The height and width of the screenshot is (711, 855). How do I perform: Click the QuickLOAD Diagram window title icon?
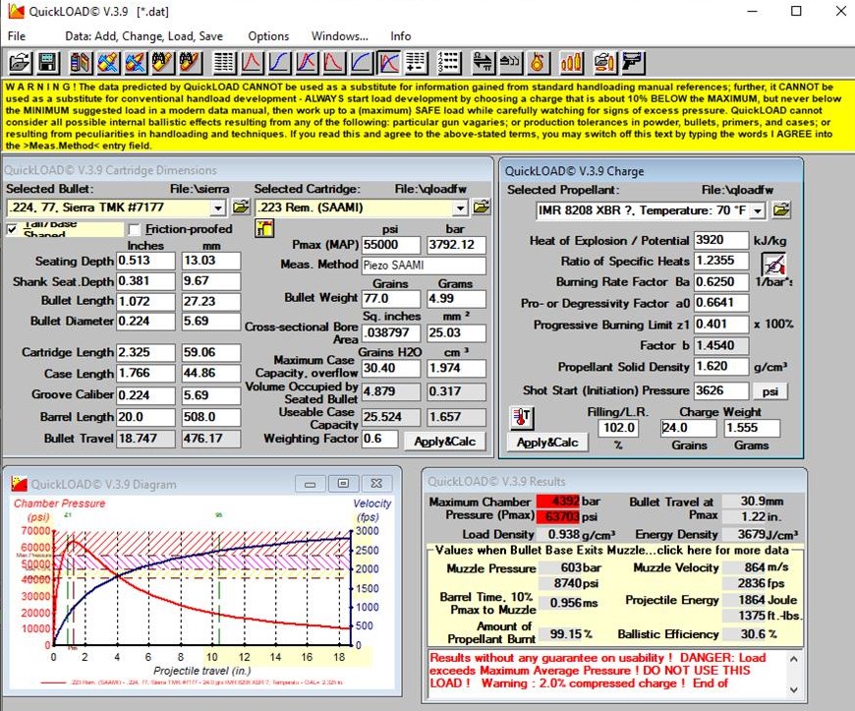tap(20, 484)
